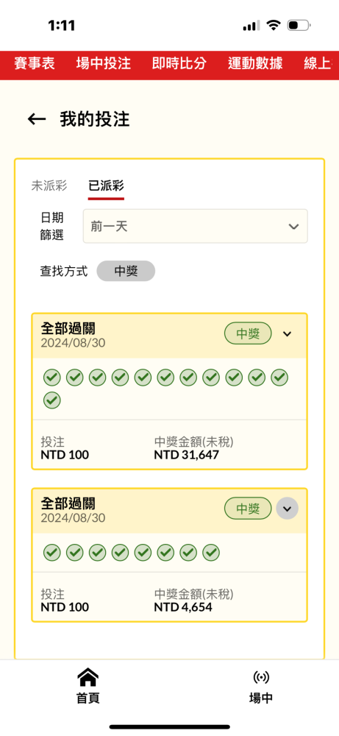Screen dimensions: 339x736
Task: Tap the battery icon in status bar
Action: tap(299, 25)
